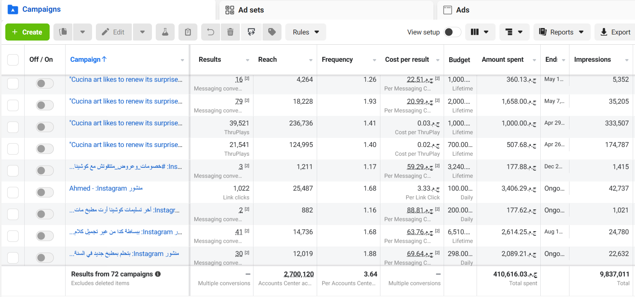Toggle on the Ahmed Instagram campaign switch
This screenshot has width=635, height=297.
click(45, 192)
